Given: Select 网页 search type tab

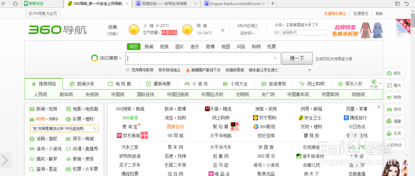Looking at the screenshot, I should tap(133, 47).
